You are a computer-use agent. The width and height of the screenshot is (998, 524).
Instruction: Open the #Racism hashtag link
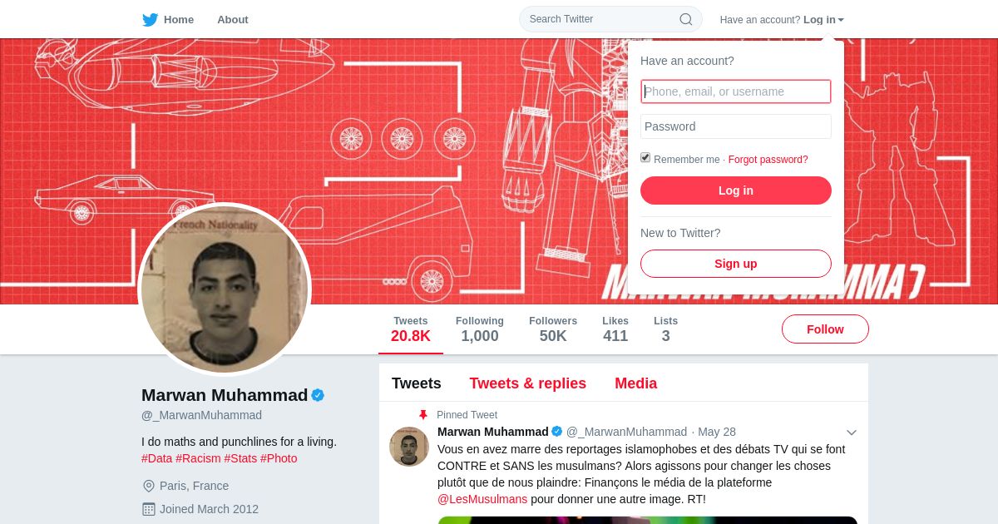tap(198, 458)
